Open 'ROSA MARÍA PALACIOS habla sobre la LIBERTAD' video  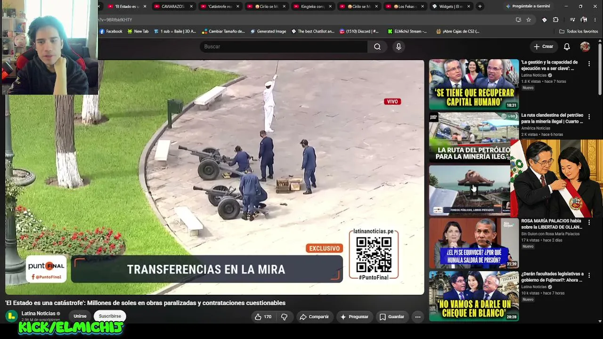coord(552,224)
